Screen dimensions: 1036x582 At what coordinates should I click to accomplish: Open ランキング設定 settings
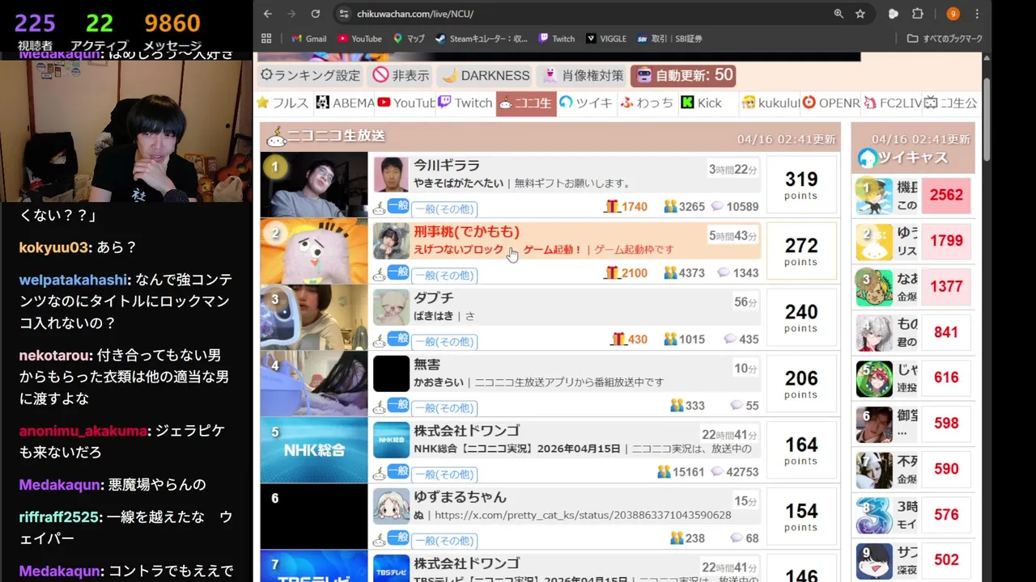pyautogui.click(x=310, y=75)
